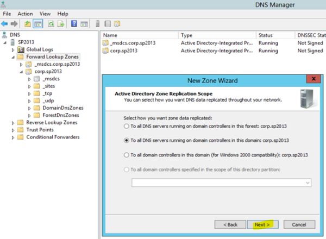Select the _udp tree item

pos(48,101)
